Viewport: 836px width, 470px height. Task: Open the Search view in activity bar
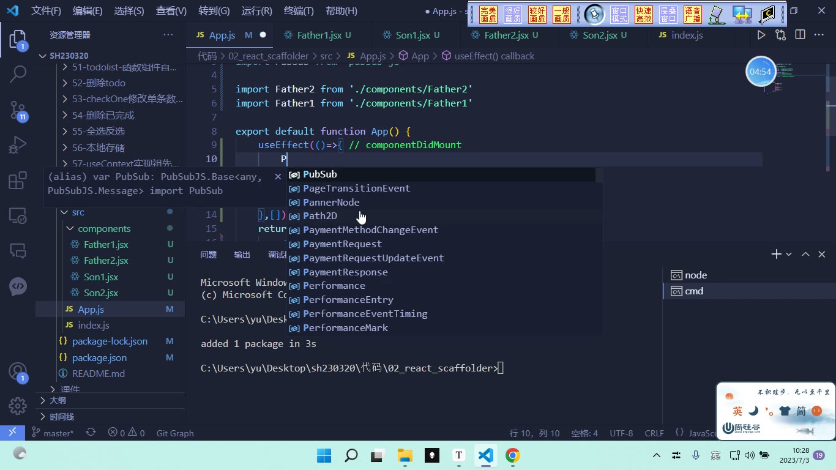tap(18, 75)
